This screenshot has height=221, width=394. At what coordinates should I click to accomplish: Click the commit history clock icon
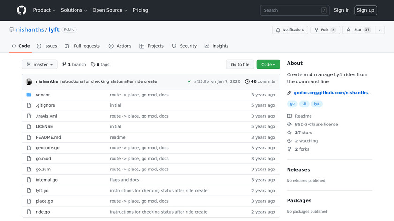point(247,81)
